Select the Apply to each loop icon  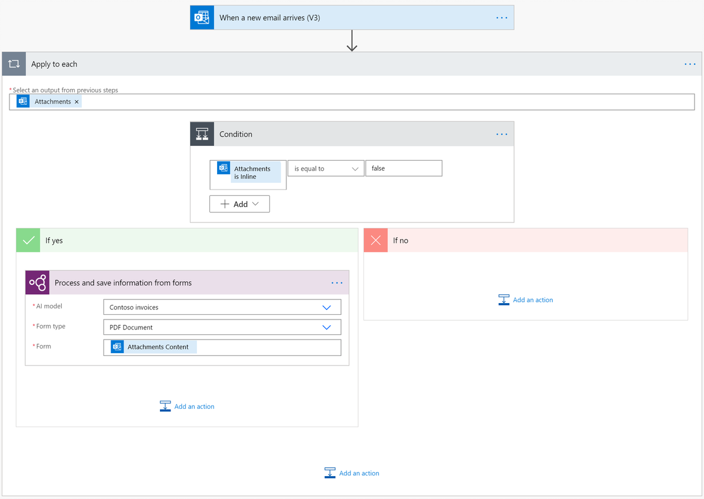[x=14, y=64]
